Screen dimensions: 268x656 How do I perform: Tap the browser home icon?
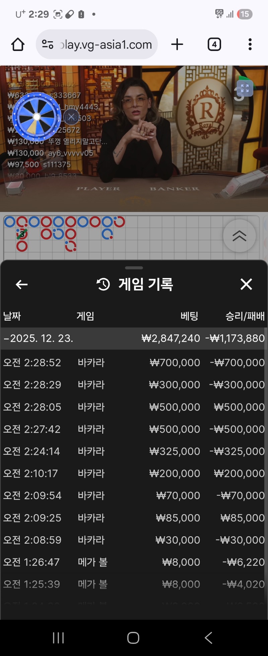point(18,44)
